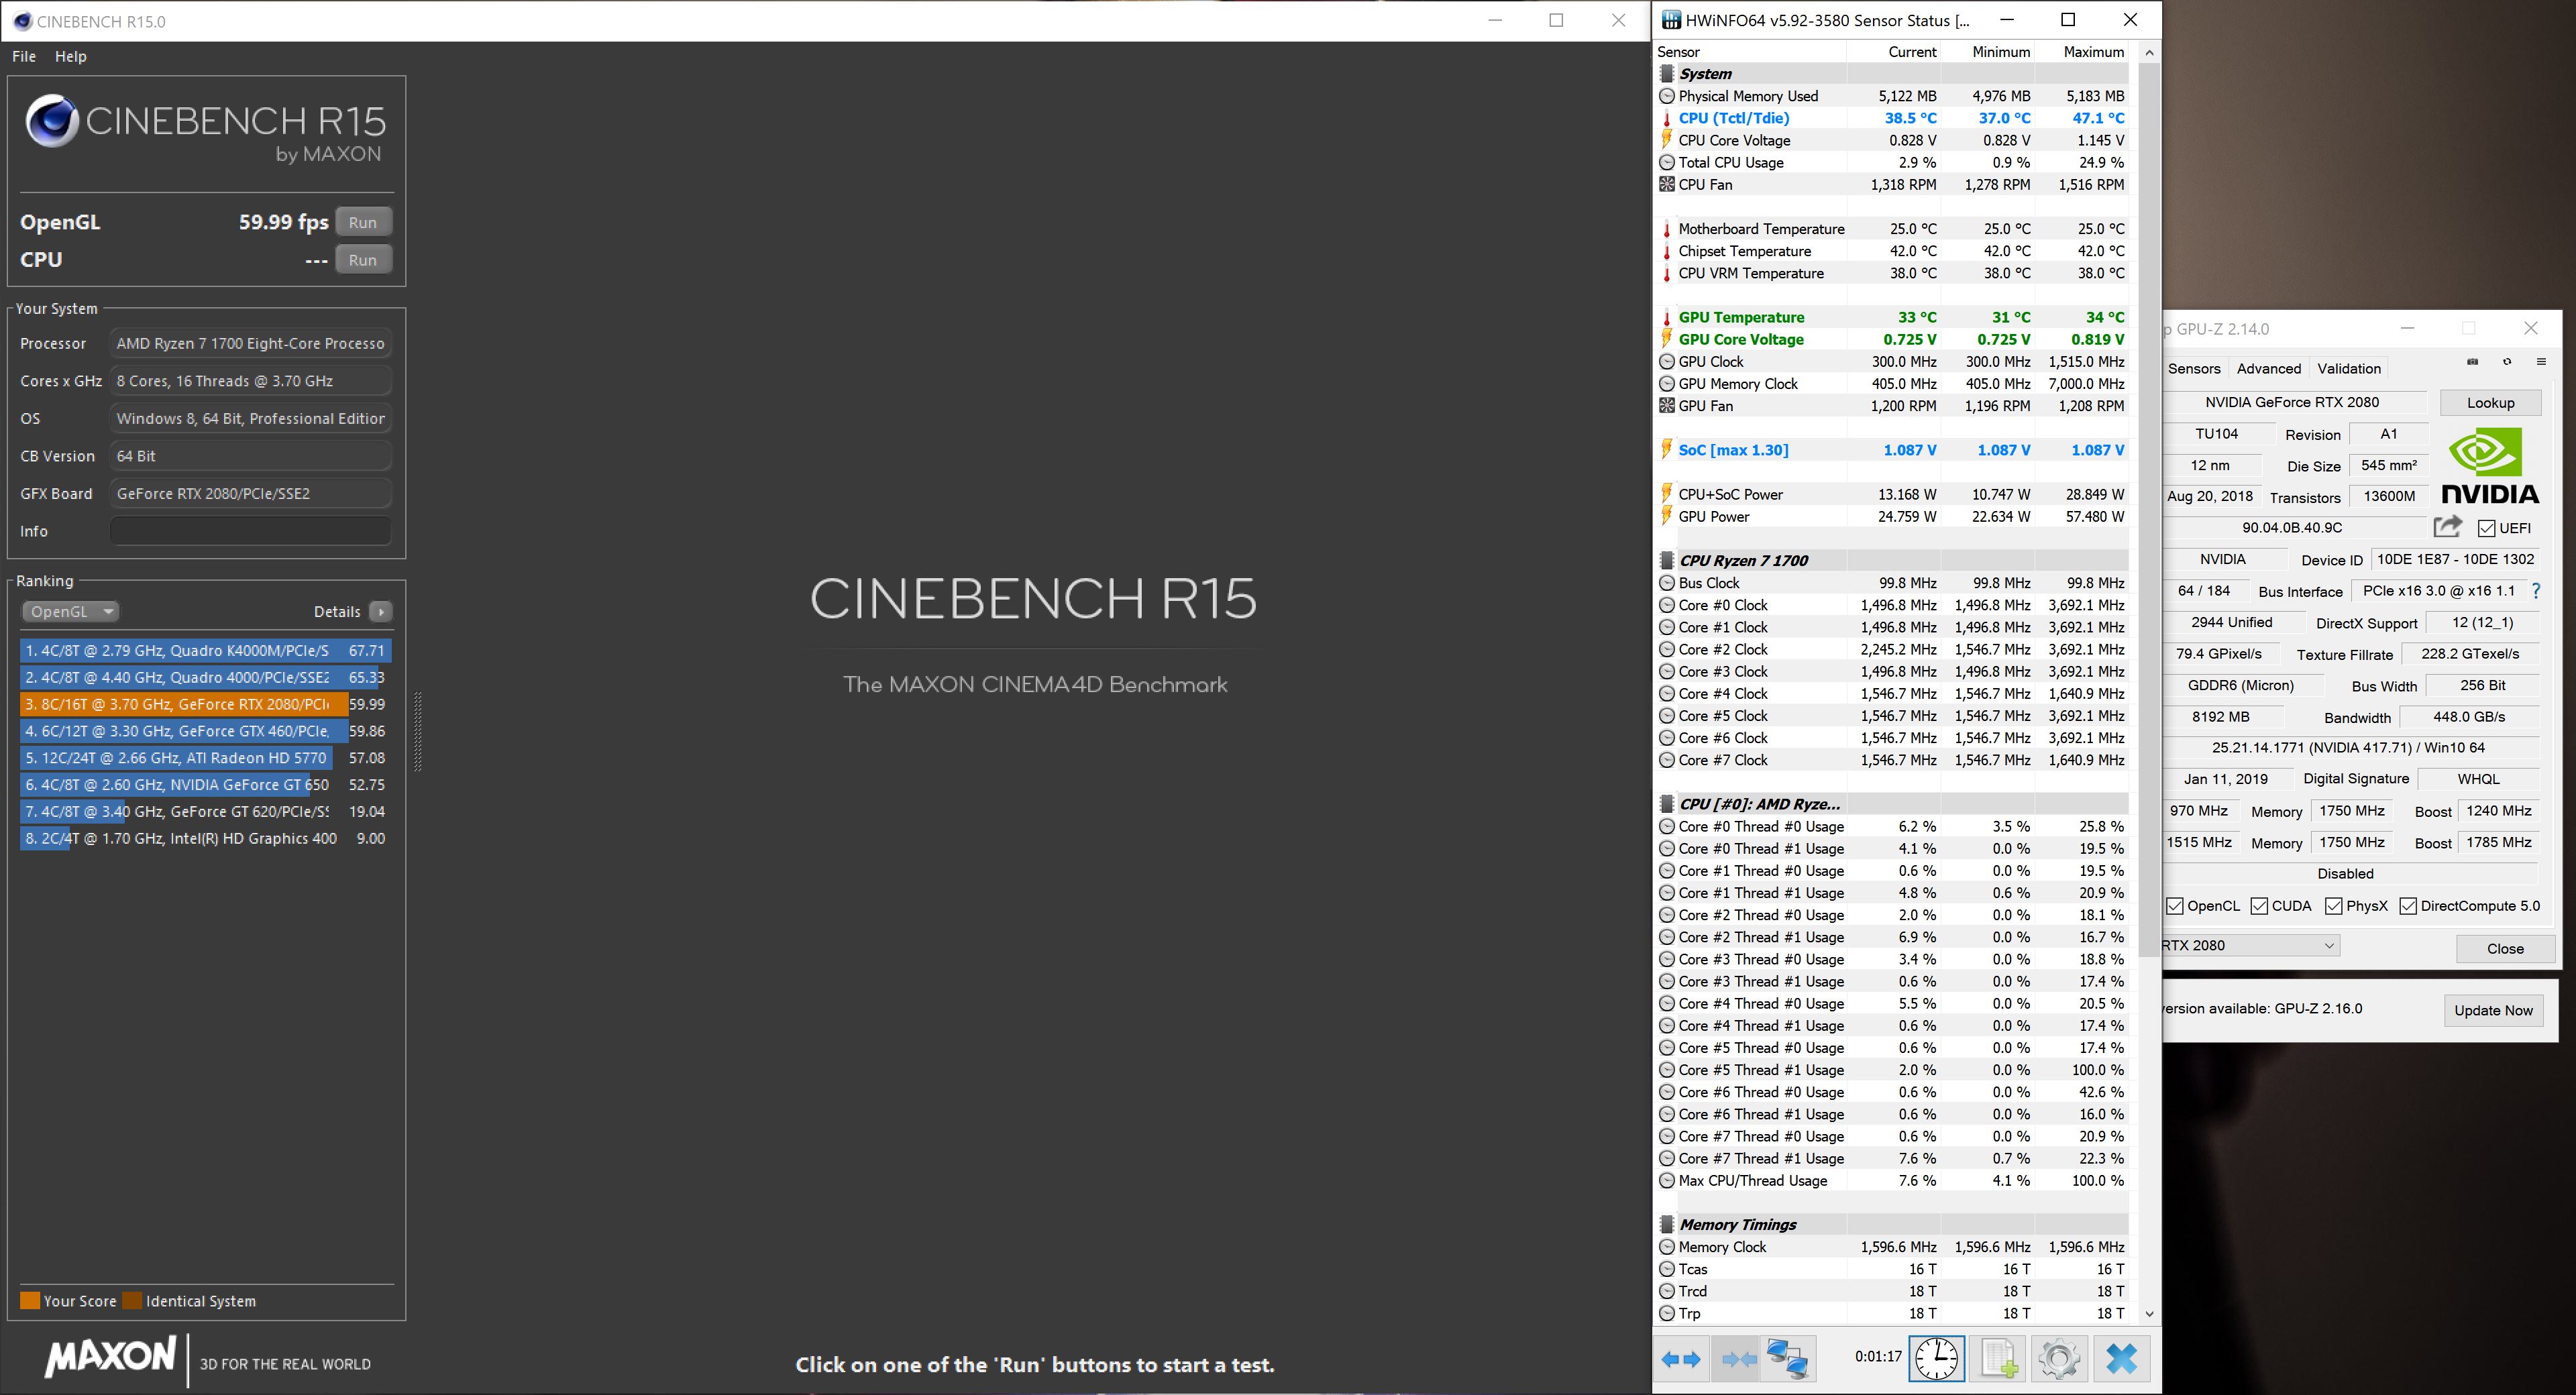The height and width of the screenshot is (1395, 2576).
Task: Expand the Details arrow in Ranking
Action: (381, 611)
